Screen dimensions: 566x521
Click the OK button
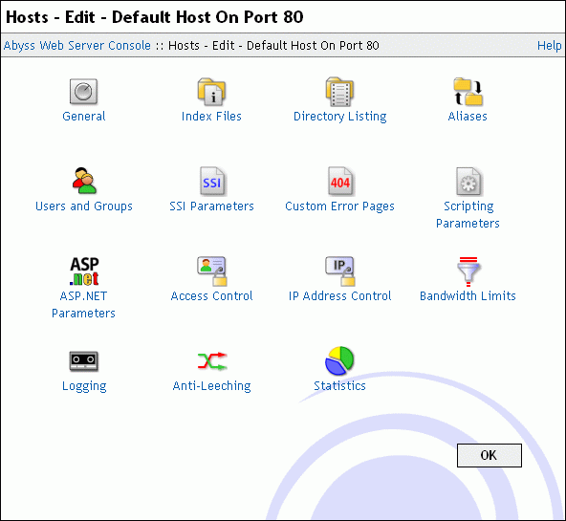pos(490,455)
